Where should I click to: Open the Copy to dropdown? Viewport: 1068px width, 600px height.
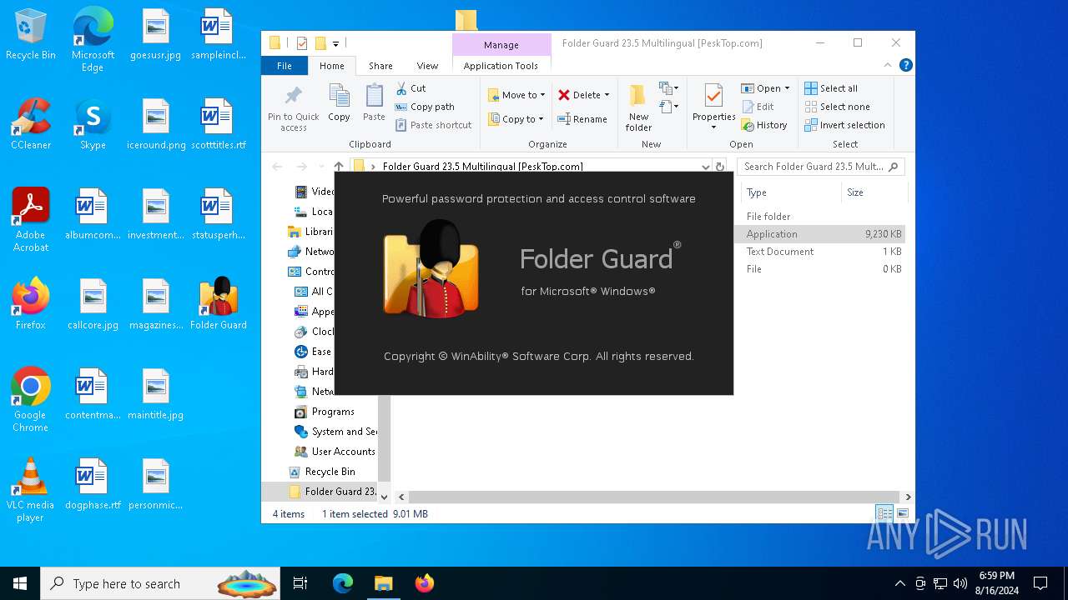(516, 119)
